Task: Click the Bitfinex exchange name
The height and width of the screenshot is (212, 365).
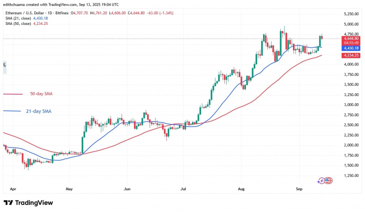Action: pyautogui.click(x=61, y=13)
